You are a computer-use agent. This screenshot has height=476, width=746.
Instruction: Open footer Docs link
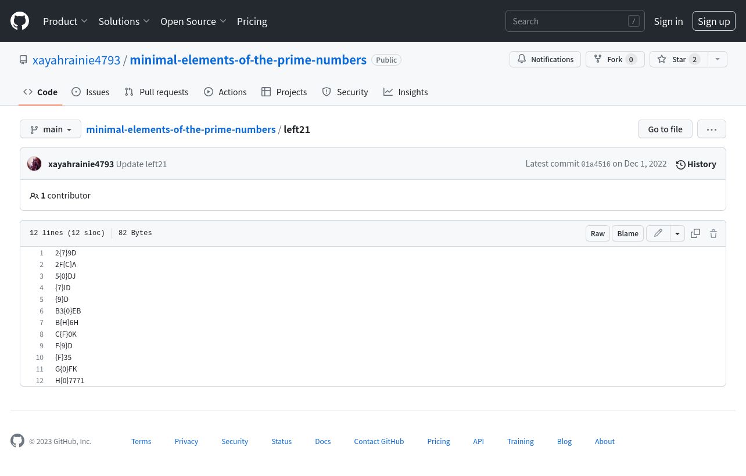(322, 441)
